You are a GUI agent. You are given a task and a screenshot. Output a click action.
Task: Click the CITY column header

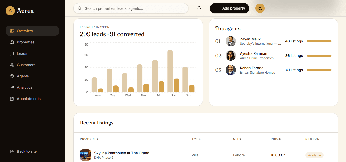[237, 139]
